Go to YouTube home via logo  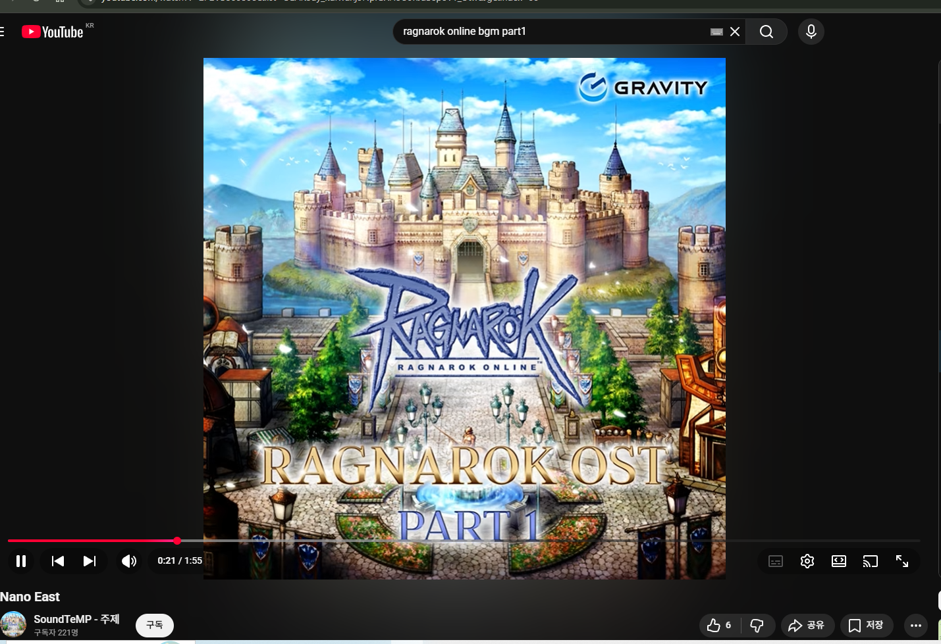(53, 32)
